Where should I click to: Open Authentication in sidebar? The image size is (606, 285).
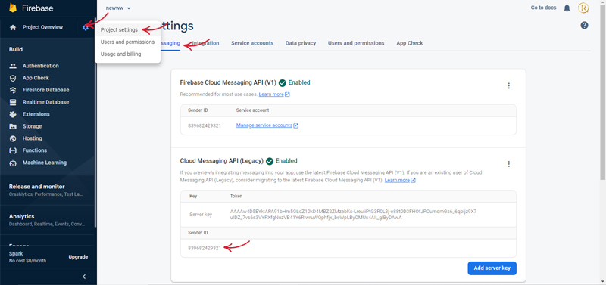point(41,66)
